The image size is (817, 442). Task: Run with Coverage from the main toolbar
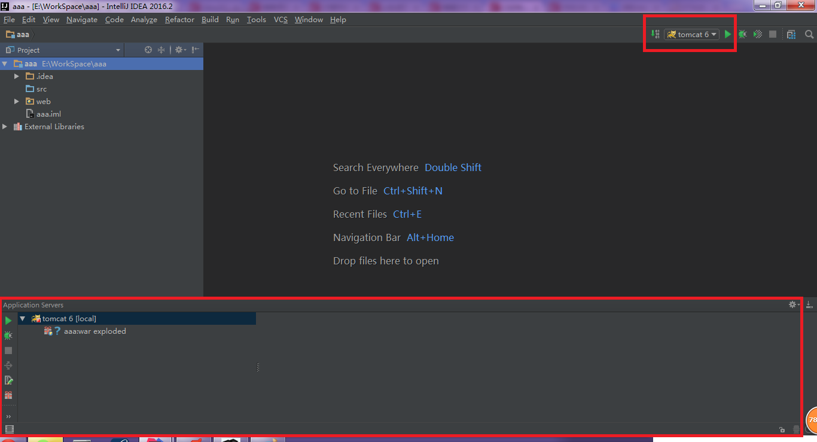(757, 34)
